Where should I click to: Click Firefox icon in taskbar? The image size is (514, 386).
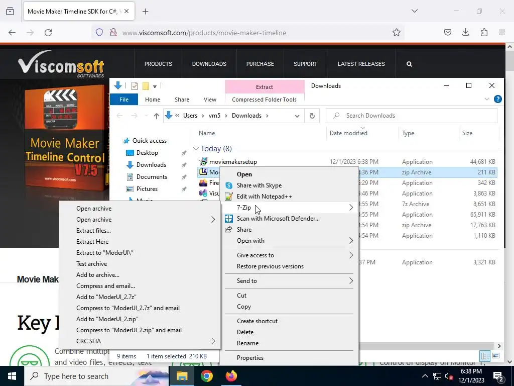pyautogui.click(x=231, y=376)
